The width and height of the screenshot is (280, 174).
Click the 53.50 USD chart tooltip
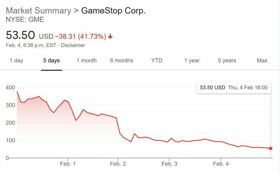point(234,87)
